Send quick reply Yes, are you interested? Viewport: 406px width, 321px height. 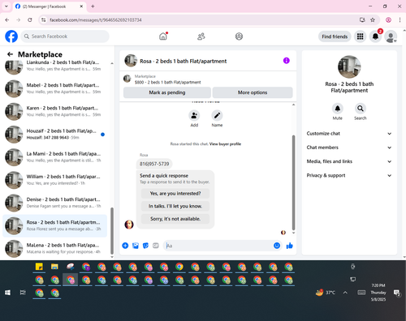[x=175, y=194]
